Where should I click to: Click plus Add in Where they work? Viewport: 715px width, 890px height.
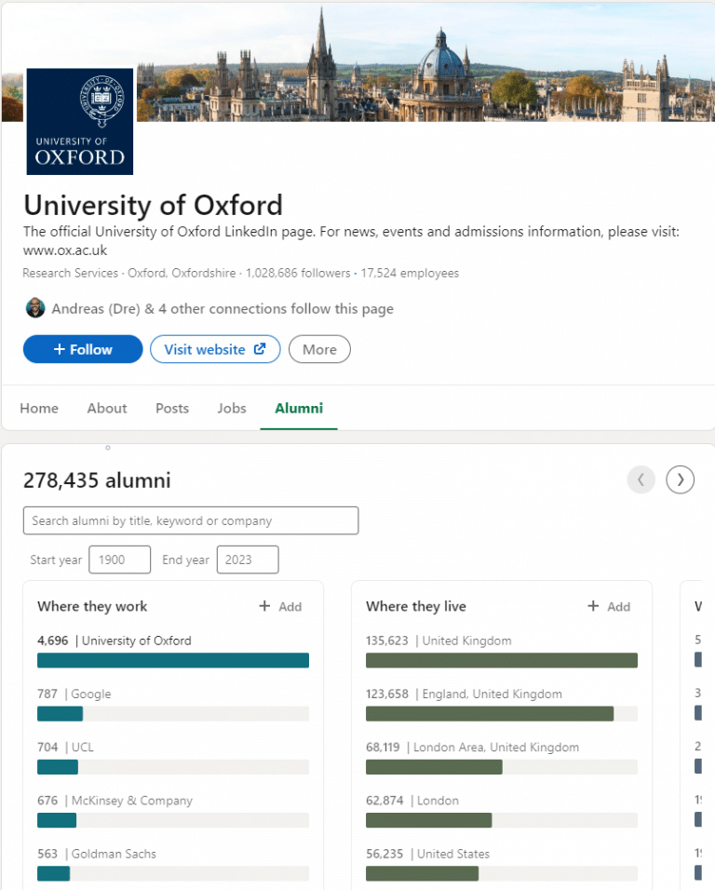click(x=280, y=606)
